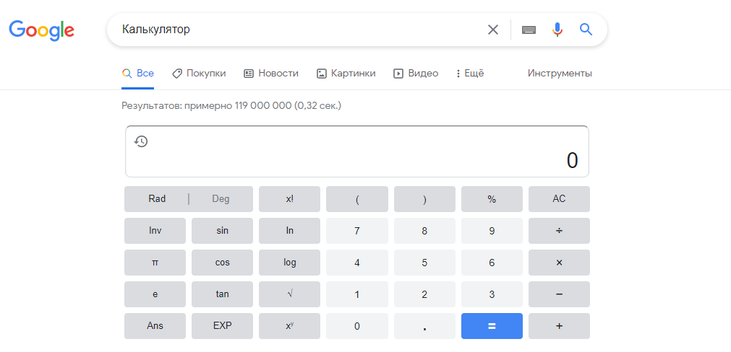
Task: Click the sin function key
Action: pos(223,231)
